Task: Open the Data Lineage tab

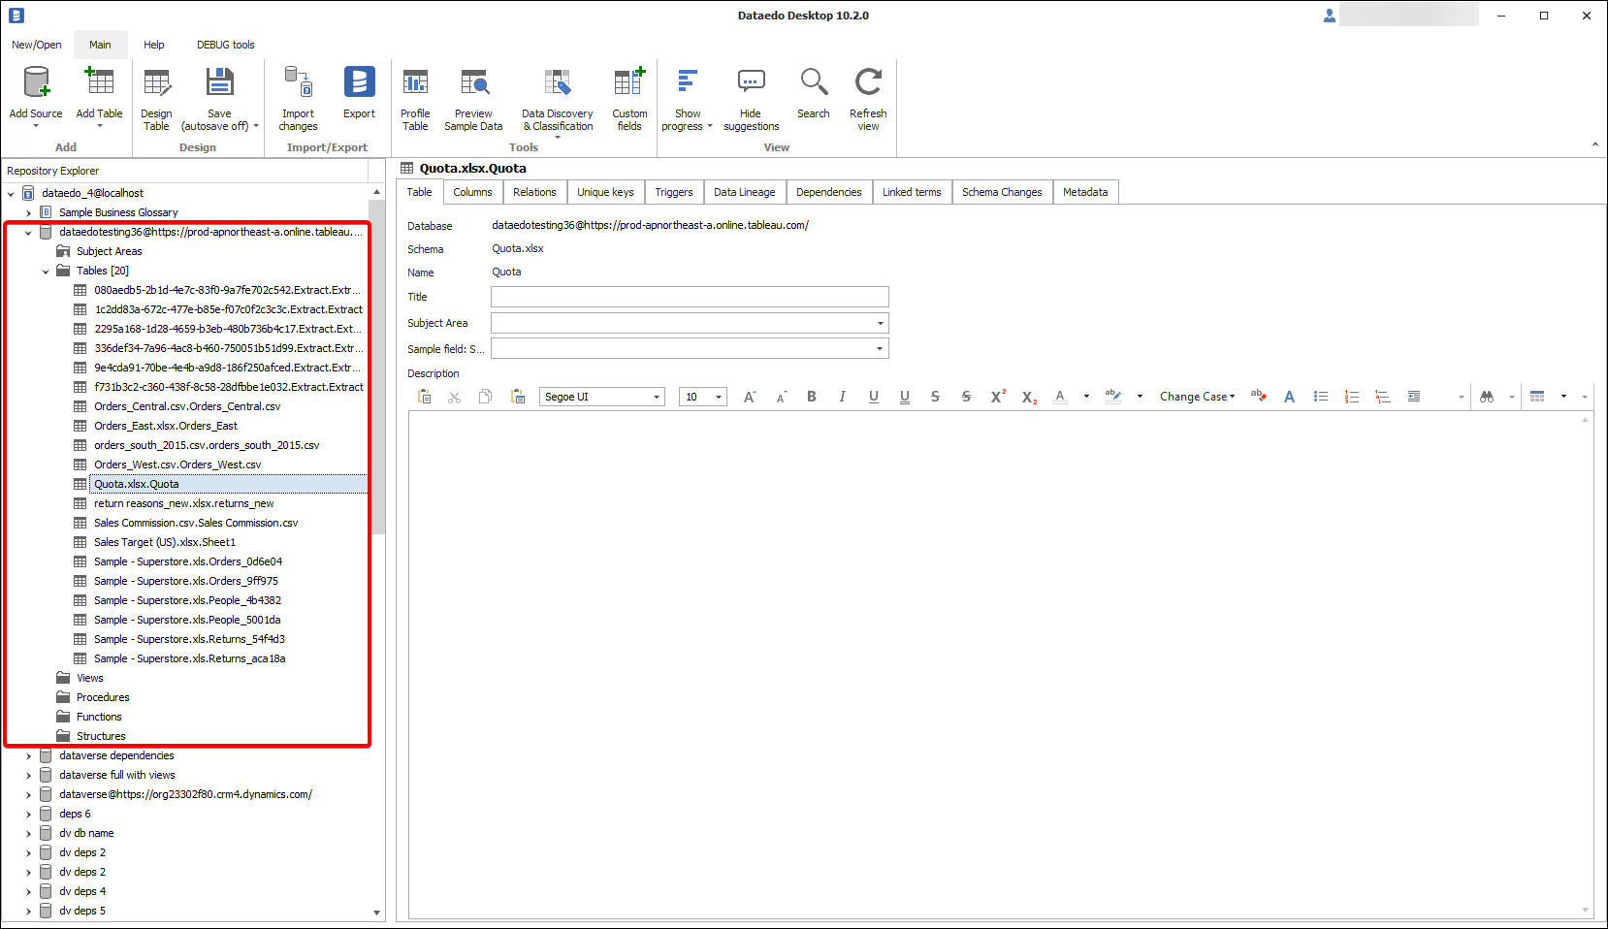Action: pyautogui.click(x=744, y=192)
